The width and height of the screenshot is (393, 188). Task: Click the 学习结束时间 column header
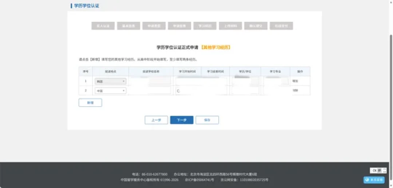[x=215, y=71]
